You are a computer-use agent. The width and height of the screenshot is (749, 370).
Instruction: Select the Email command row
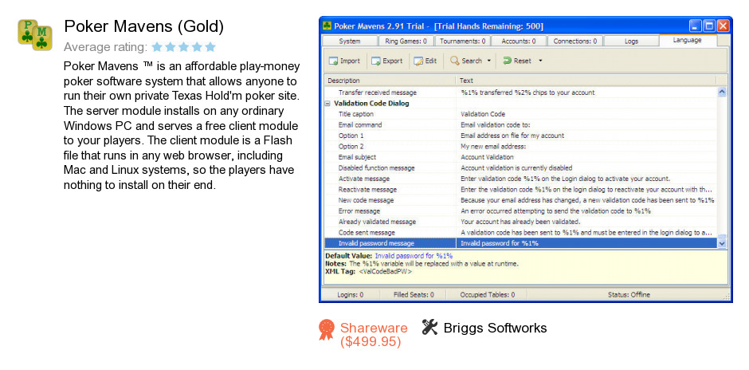520,124
